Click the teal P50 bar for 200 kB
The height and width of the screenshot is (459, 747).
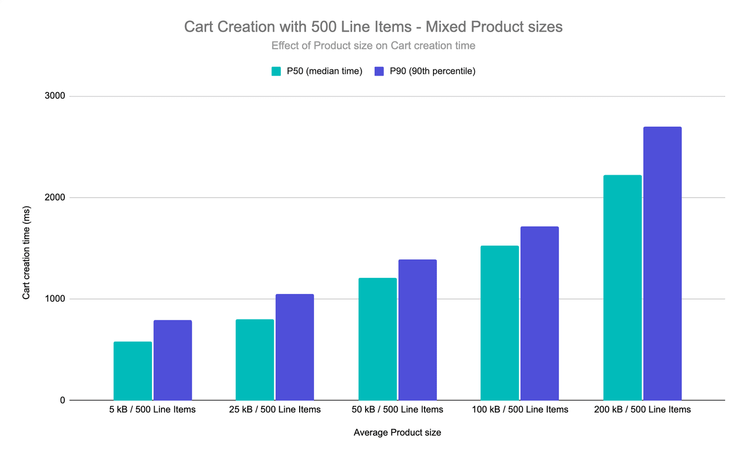click(622, 288)
